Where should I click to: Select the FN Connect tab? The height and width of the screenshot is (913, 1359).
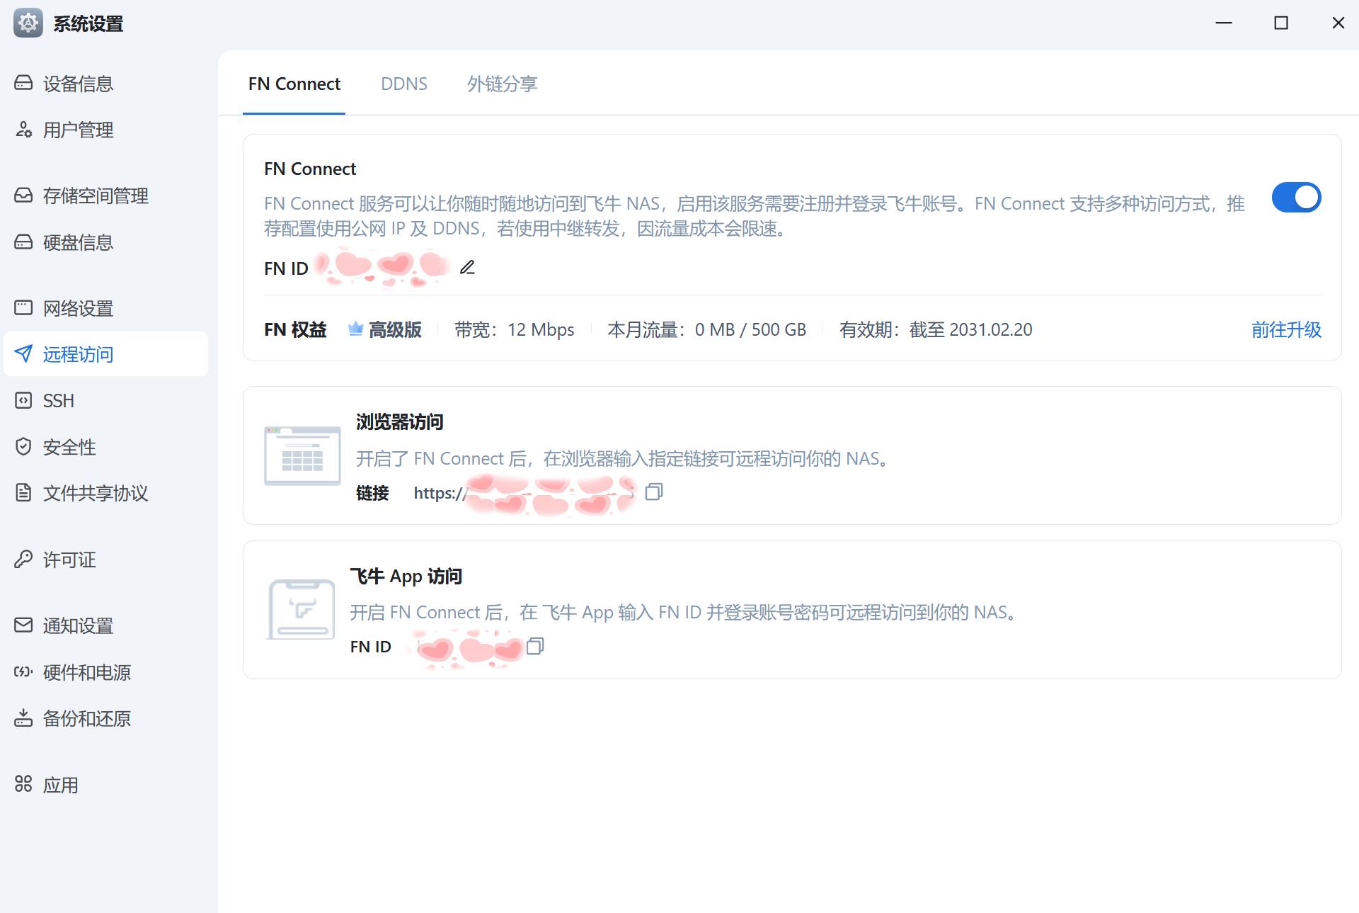[x=294, y=84]
